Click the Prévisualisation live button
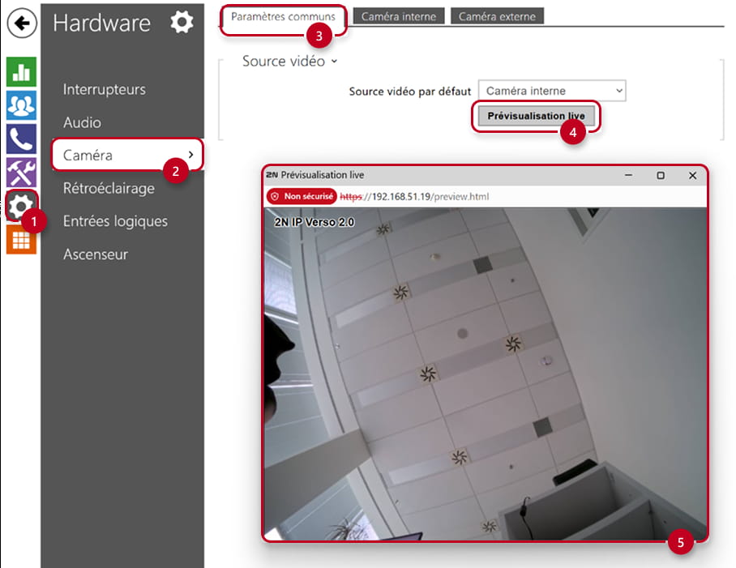The image size is (736, 568). coord(536,116)
